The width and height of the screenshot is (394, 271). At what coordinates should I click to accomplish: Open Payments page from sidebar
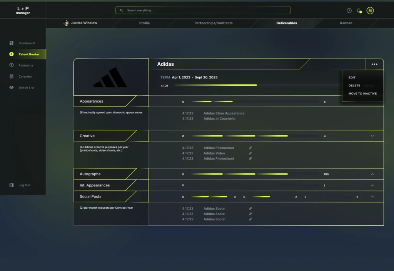(26, 65)
